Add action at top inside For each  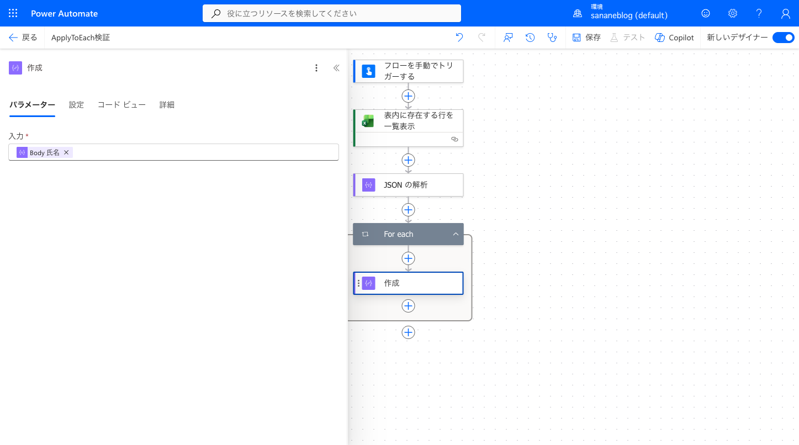pyautogui.click(x=408, y=258)
